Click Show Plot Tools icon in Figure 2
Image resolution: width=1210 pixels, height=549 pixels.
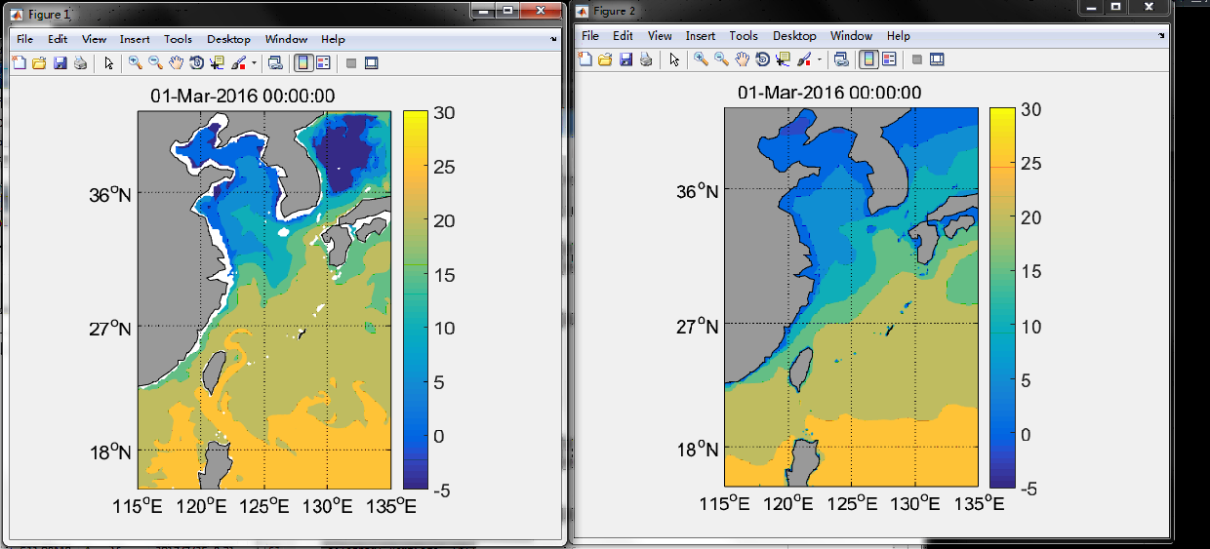[x=937, y=59]
